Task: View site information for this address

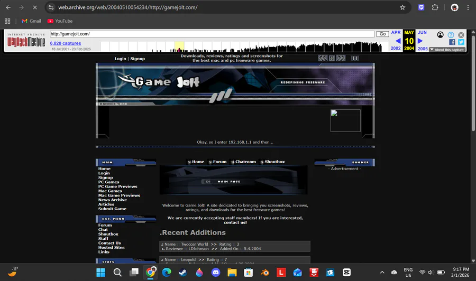Action: 51,7
